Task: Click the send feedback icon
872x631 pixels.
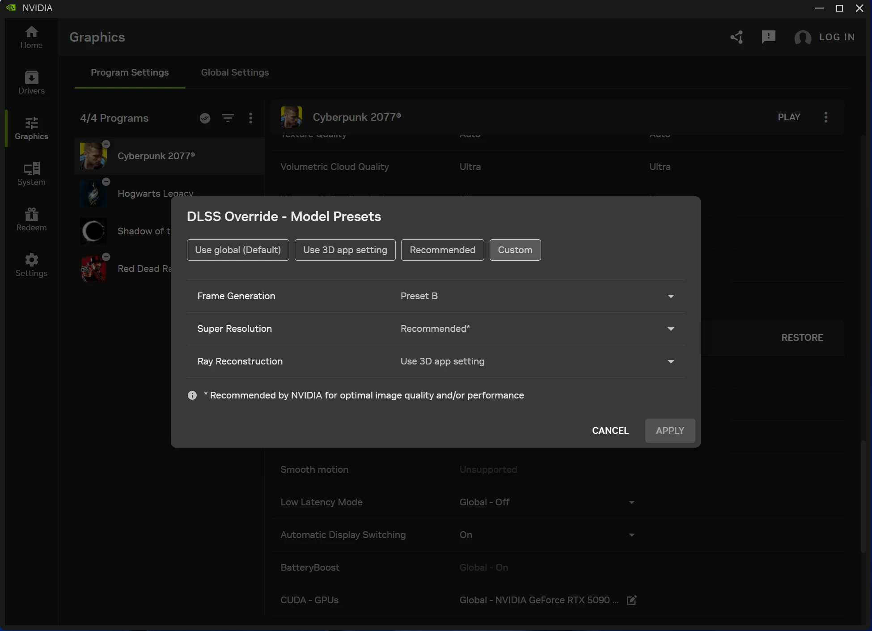Action: (x=768, y=37)
